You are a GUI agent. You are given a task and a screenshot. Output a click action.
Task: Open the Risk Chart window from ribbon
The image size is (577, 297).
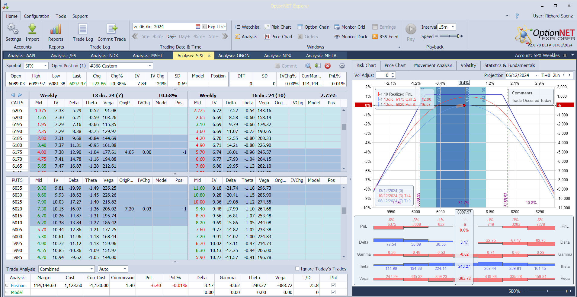click(278, 27)
